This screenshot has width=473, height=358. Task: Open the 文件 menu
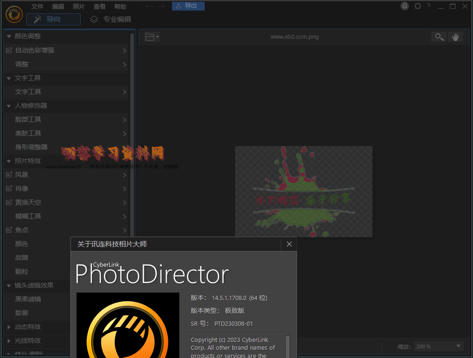coord(37,6)
